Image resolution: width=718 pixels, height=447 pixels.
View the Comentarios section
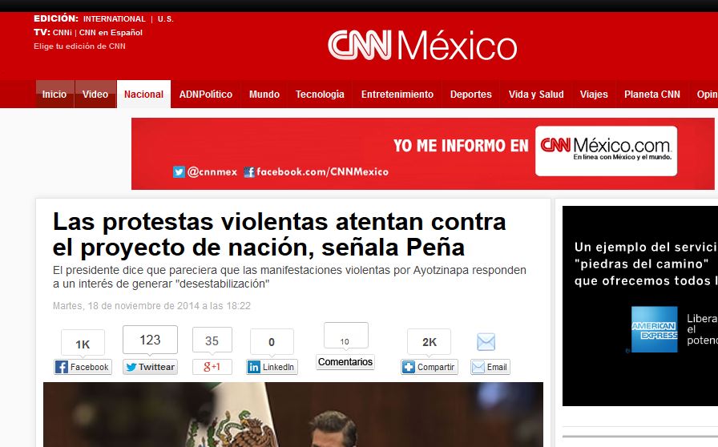point(345,362)
